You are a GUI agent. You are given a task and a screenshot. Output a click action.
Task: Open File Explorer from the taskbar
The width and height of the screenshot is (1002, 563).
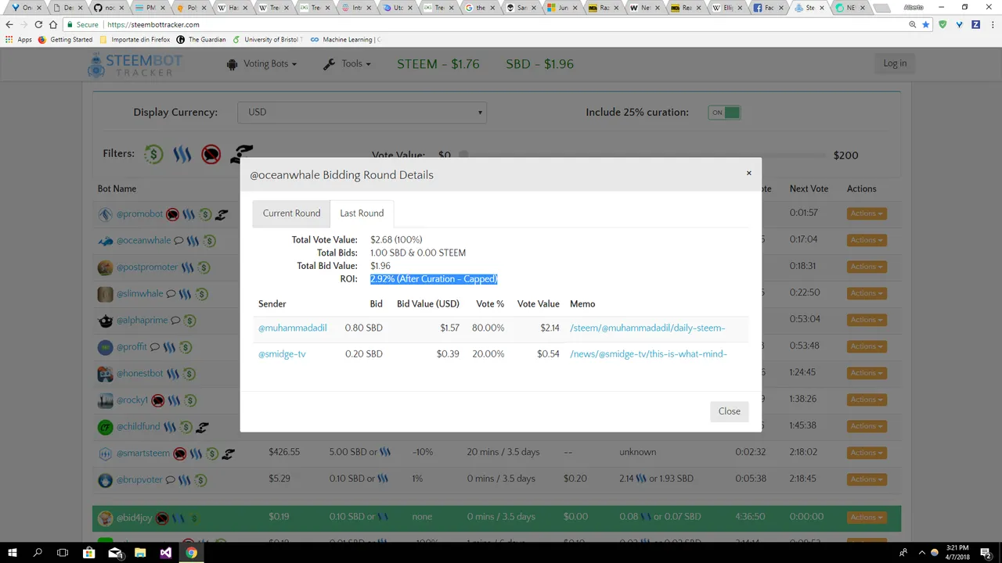pos(140,553)
